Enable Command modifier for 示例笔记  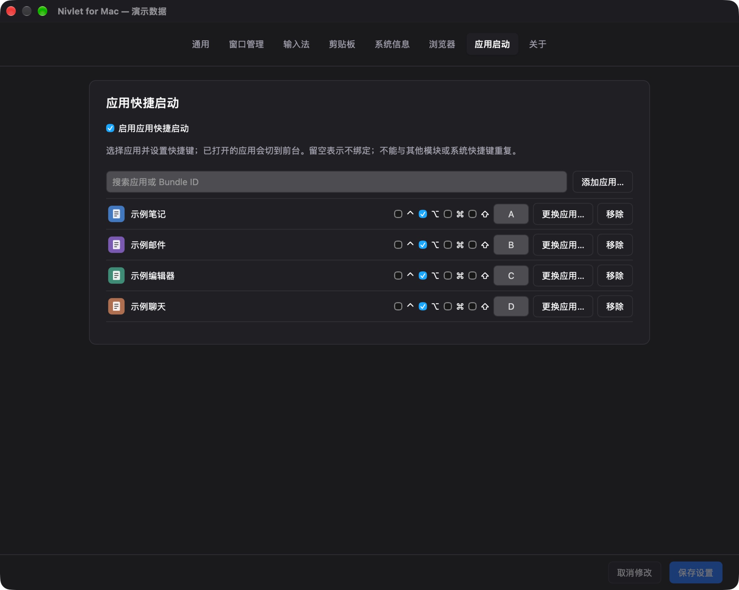click(448, 214)
